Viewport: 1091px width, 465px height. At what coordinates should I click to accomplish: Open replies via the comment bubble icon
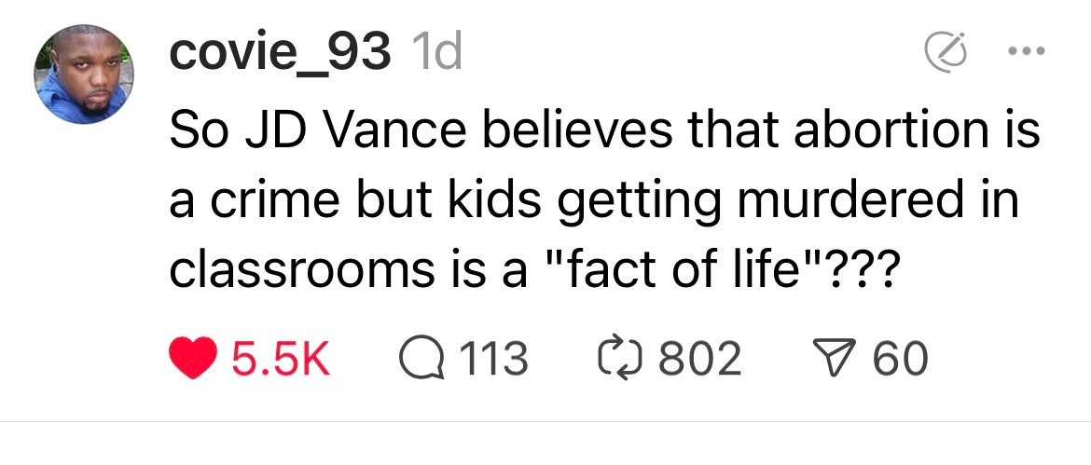coord(422,359)
